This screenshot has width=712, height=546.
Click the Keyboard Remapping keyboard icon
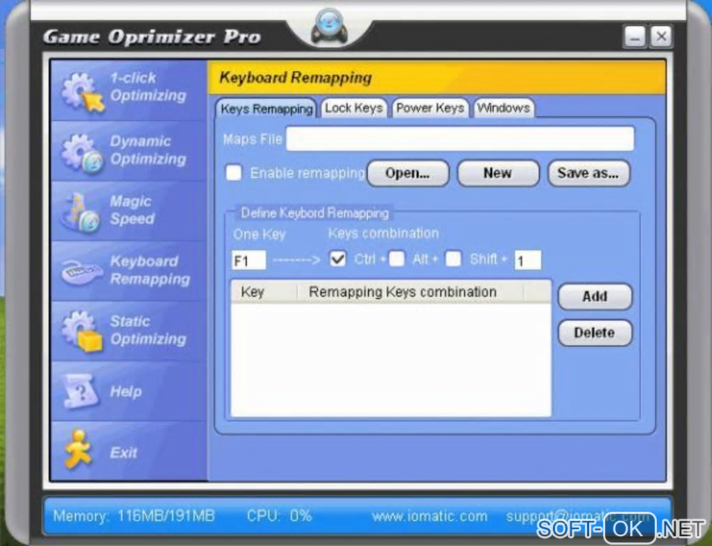(82, 271)
